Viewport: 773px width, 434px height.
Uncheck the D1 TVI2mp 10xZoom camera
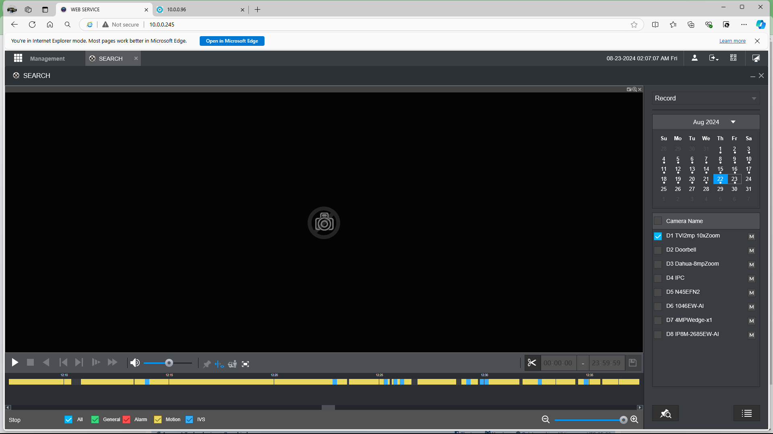click(x=658, y=236)
